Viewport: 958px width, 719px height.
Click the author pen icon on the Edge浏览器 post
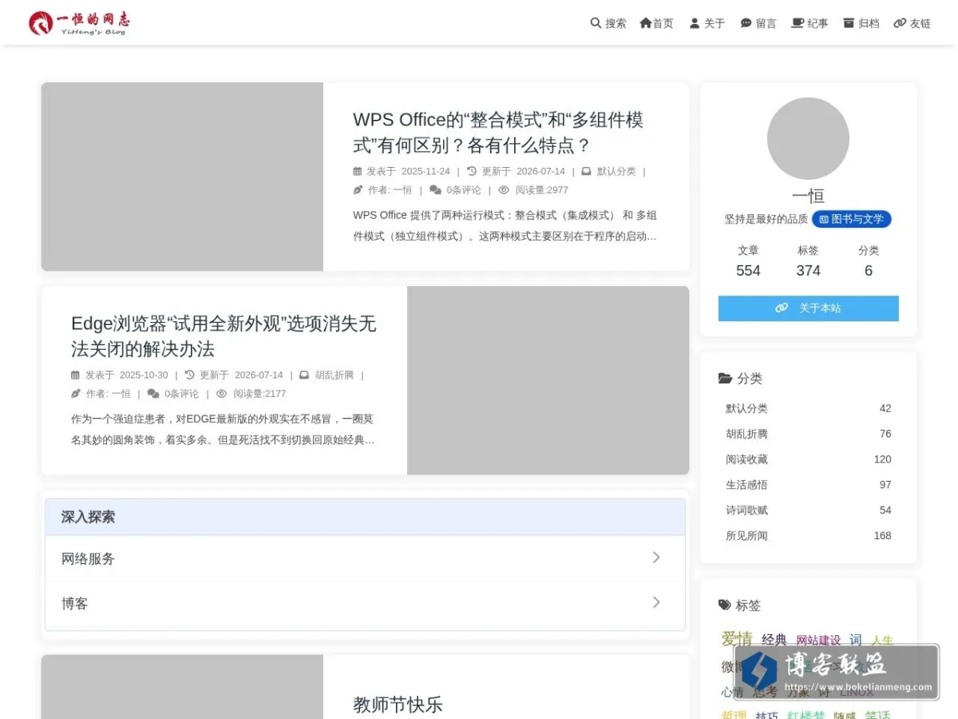[x=76, y=394]
